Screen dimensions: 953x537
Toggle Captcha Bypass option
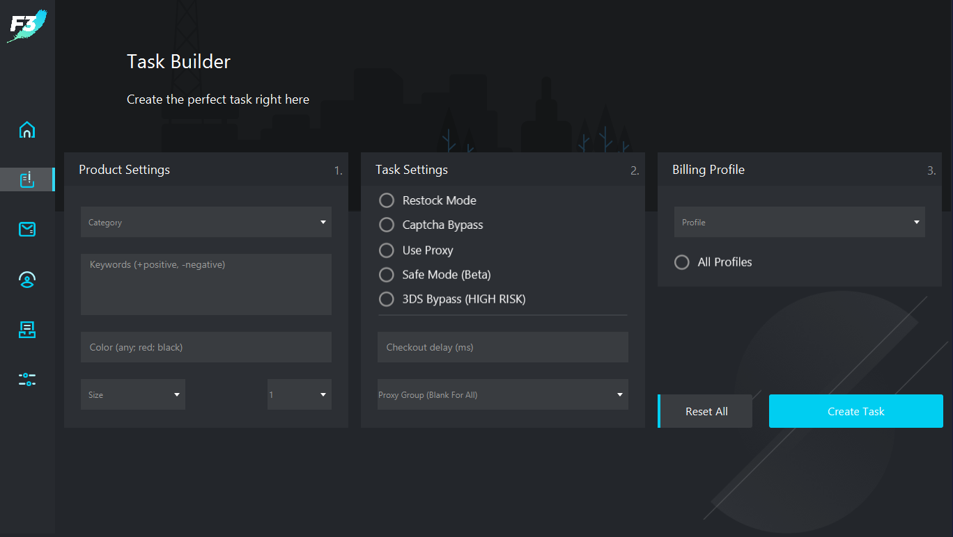tap(387, 225)
